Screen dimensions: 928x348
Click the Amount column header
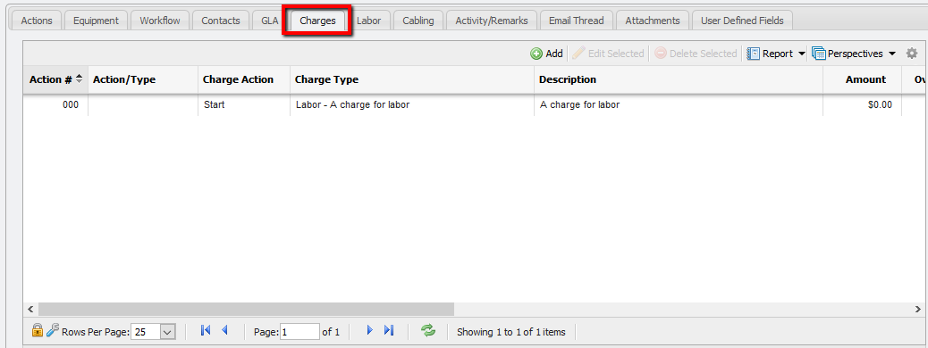pos(863,79)
